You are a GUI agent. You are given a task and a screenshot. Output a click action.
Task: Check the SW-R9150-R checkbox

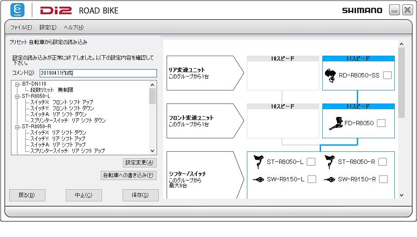coord(383,179)
